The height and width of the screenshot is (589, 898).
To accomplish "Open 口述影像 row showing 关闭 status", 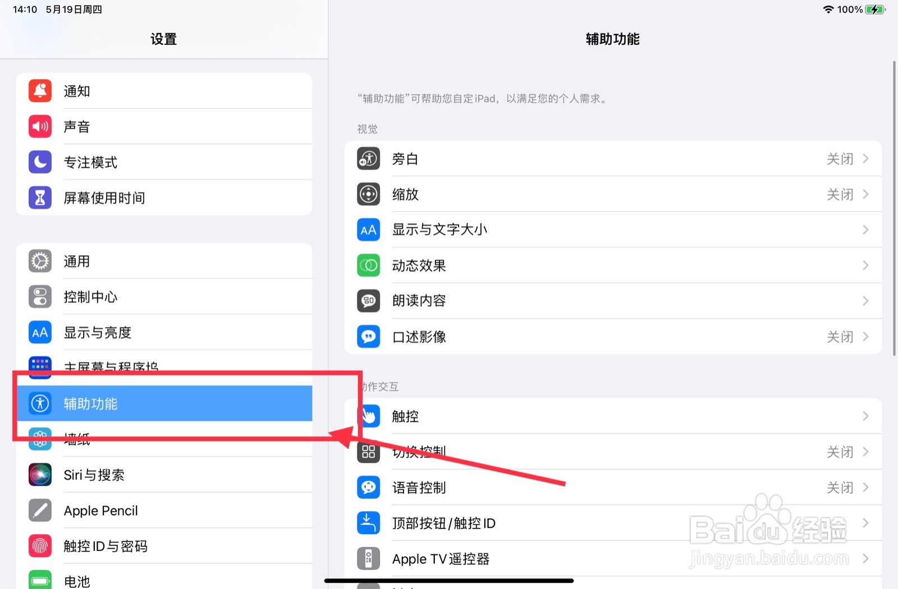I will pyautogui.click(x=613, y=337).
